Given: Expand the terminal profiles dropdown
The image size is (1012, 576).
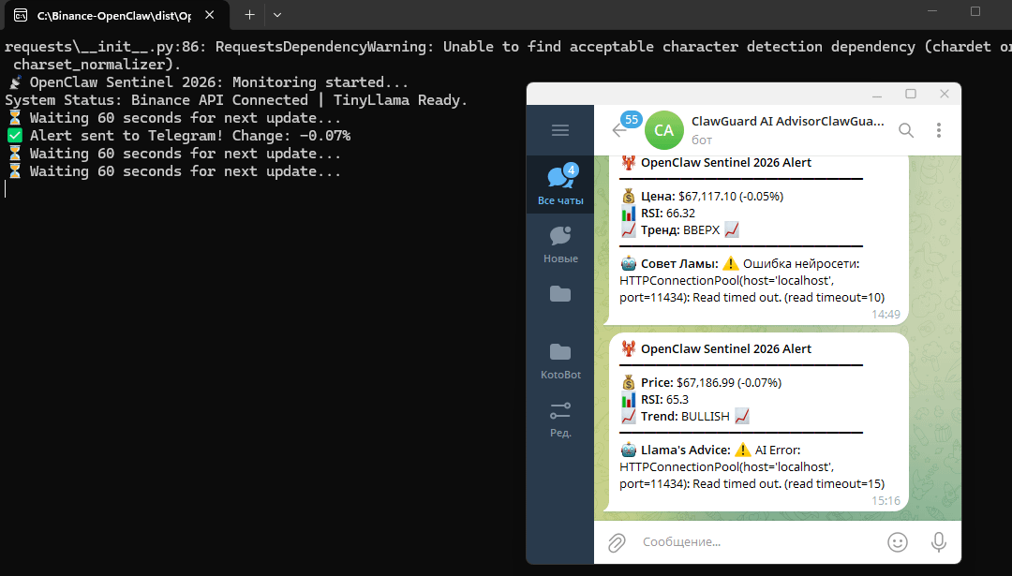Looking at the screenshot, I should coord(276,15).
